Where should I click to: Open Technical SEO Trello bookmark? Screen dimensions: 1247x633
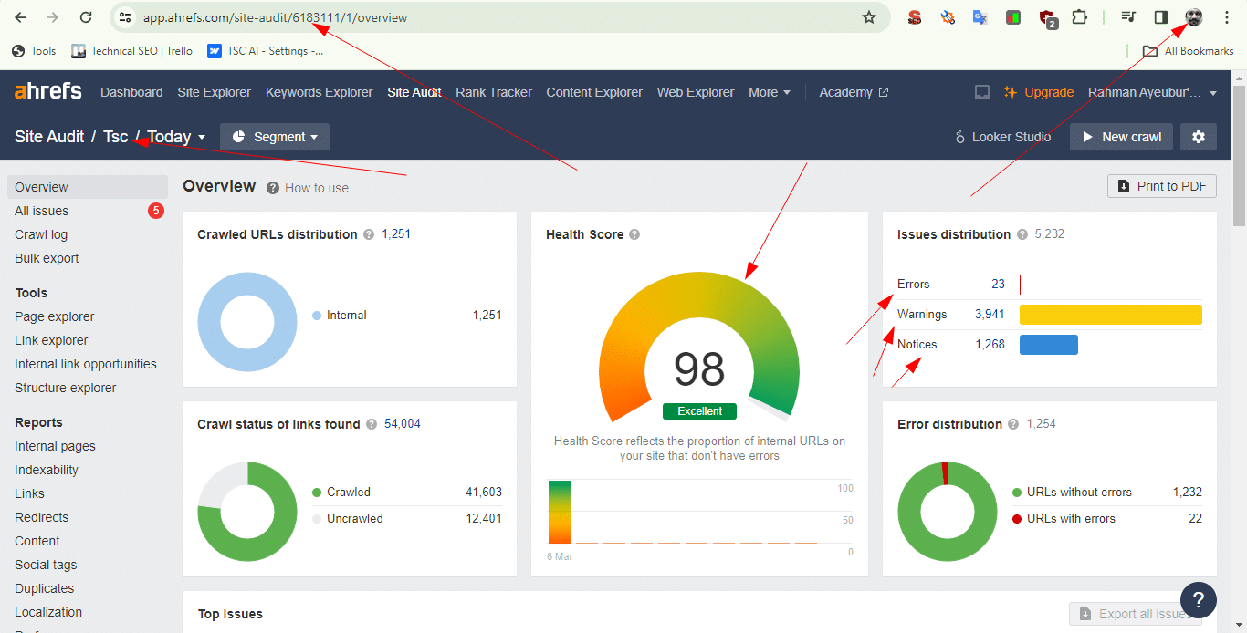(x=132, y=51)
